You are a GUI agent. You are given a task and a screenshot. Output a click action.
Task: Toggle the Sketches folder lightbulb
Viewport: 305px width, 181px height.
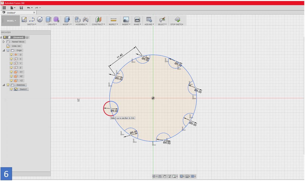click(x=8, y=85)
